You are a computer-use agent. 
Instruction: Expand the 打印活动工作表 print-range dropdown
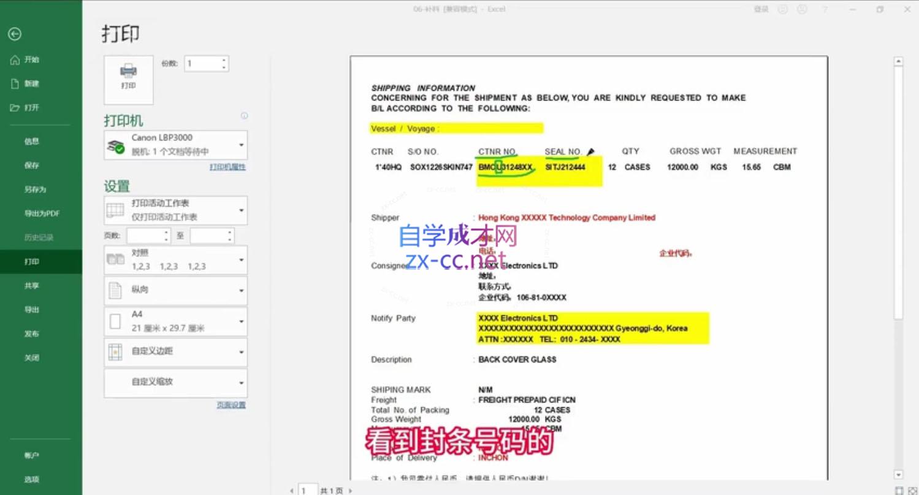coord(176,210)
